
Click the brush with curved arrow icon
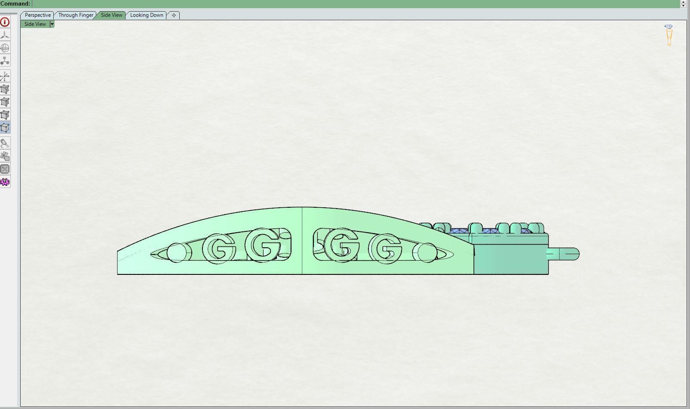[5, 143]
